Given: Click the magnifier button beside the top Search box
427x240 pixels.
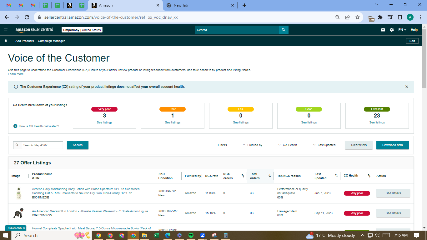Looking at the screenshot, I should pos(284,30).
